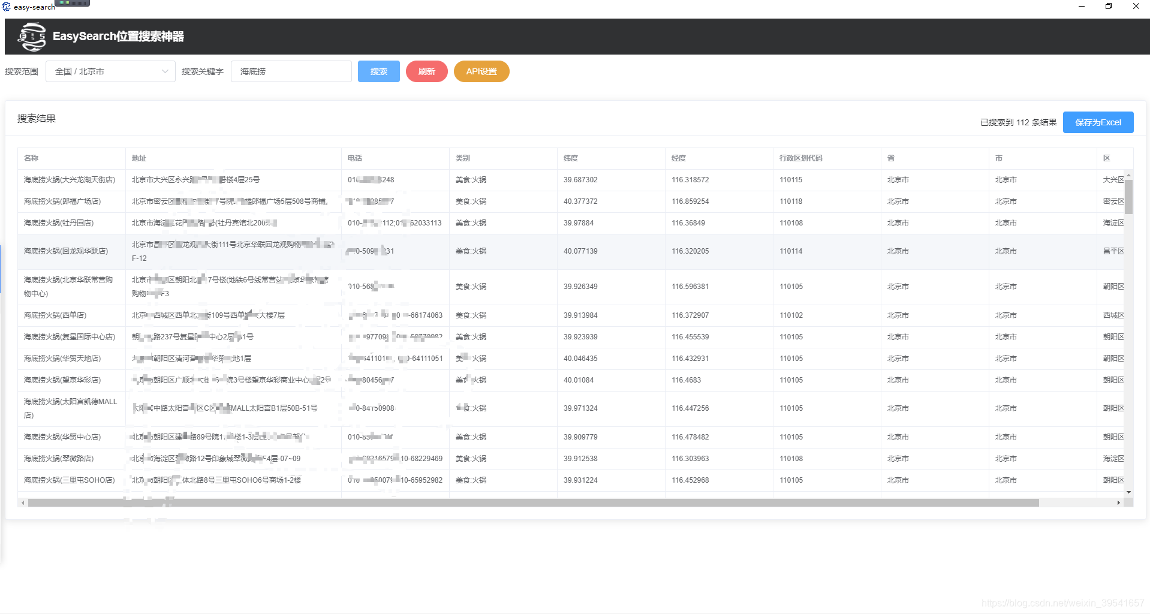Viewport: 1150px width, 614px height.
Task: Click the blue 搜索 button
Action: coord(379,71)
